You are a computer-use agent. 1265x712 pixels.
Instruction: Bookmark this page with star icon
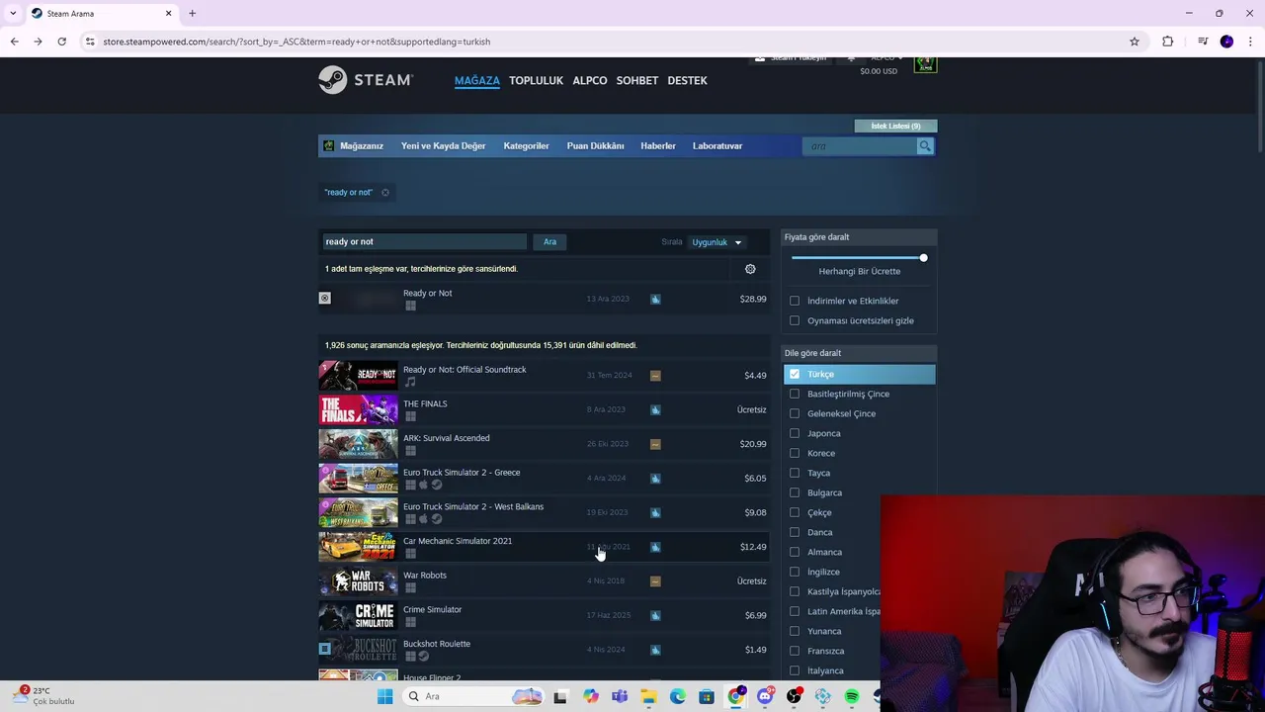click(1135, 42)
